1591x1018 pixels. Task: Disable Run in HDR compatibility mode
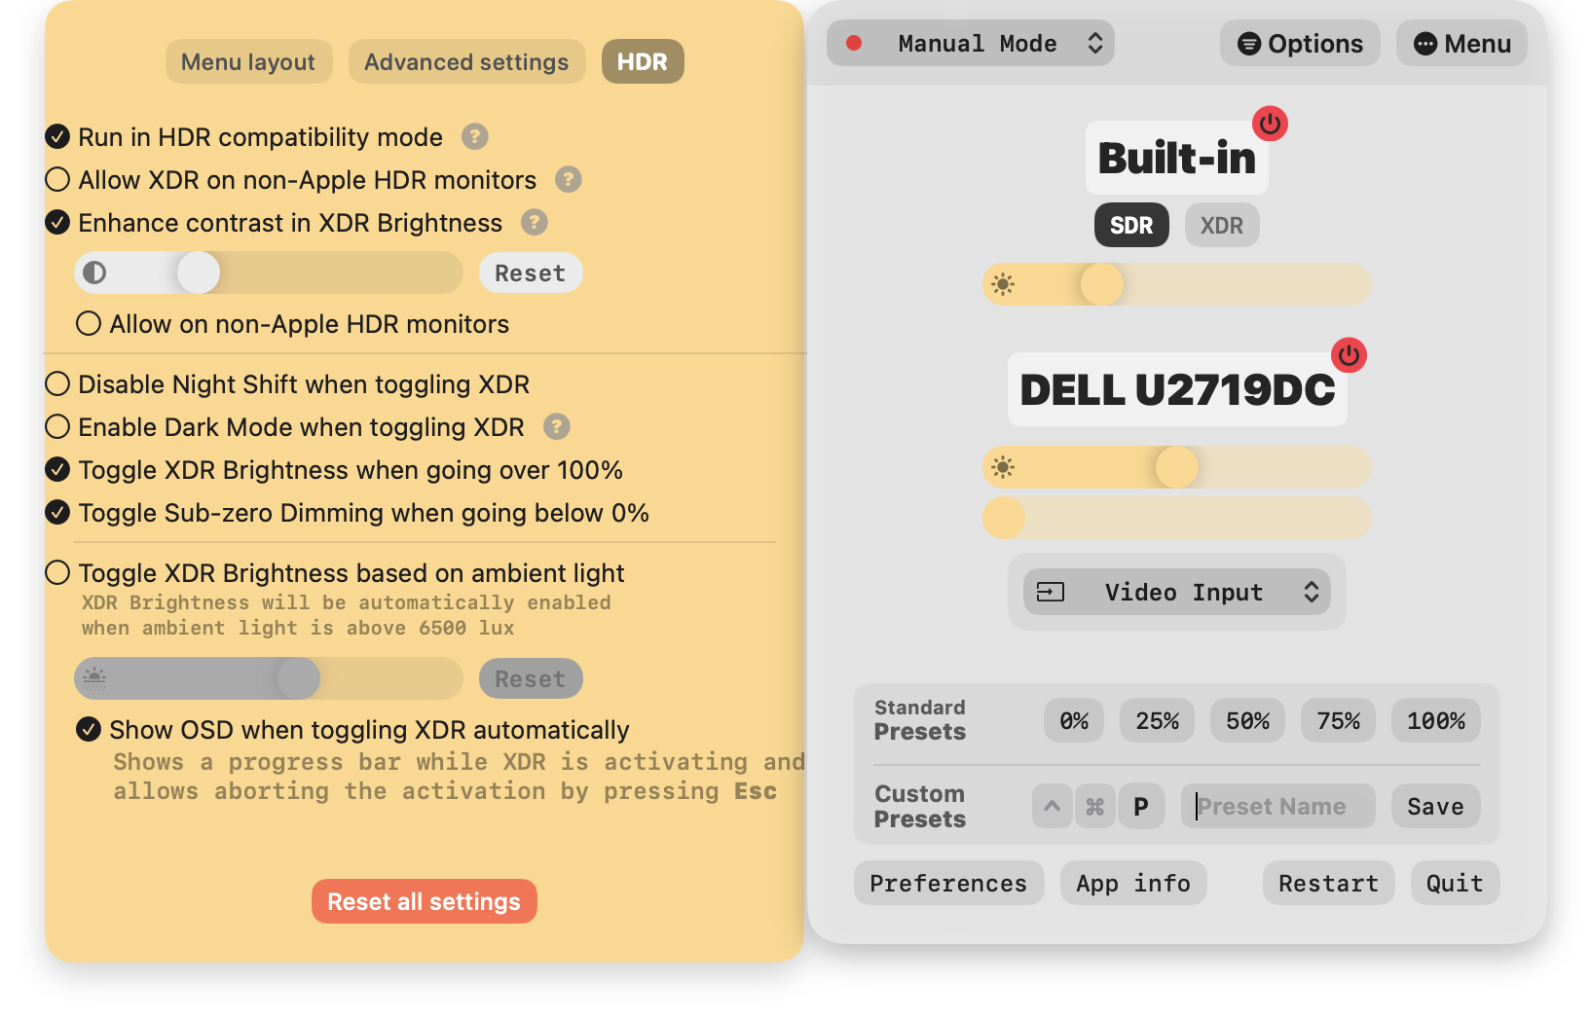coord(58,137)
